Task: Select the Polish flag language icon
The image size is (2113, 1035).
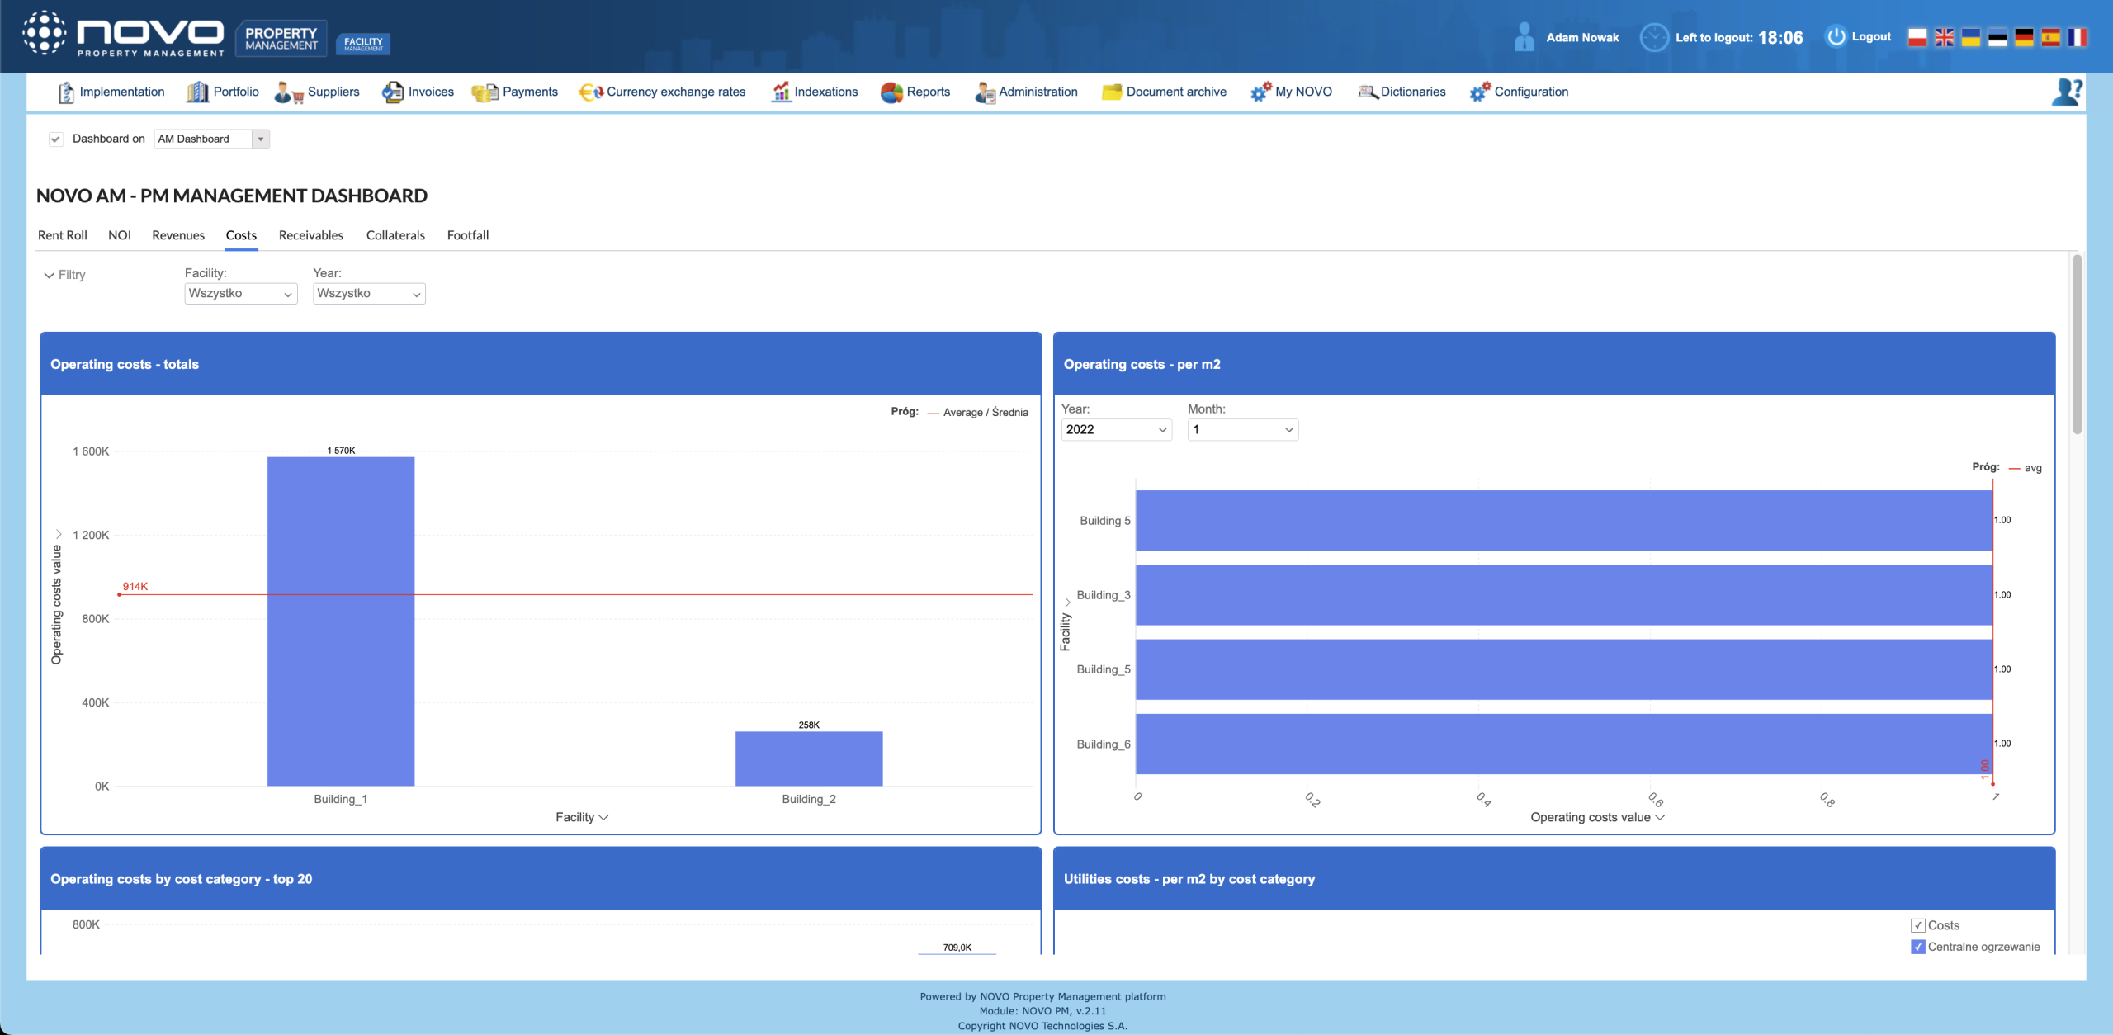Action: [1917, 37]
